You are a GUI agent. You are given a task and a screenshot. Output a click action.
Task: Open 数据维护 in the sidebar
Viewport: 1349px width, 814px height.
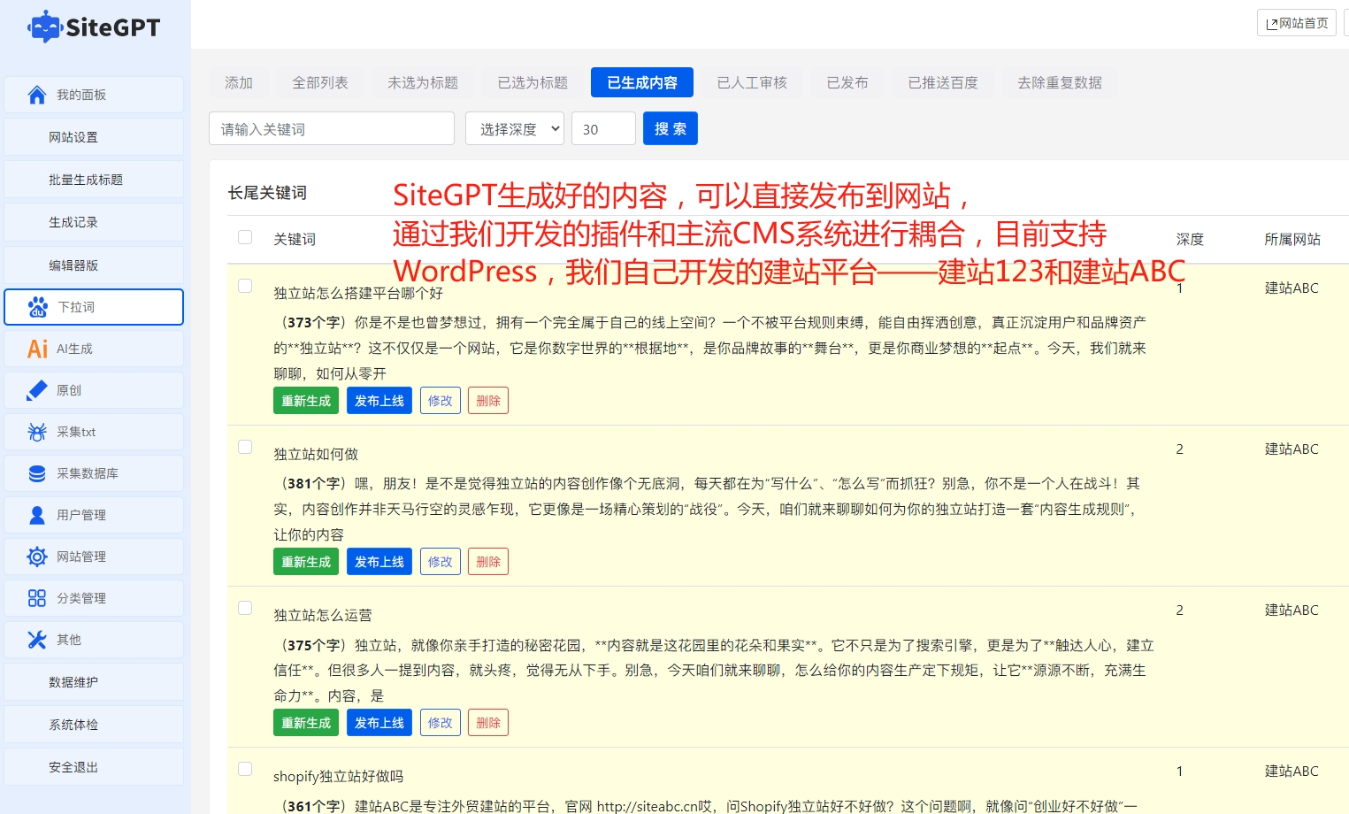(94, 682)
